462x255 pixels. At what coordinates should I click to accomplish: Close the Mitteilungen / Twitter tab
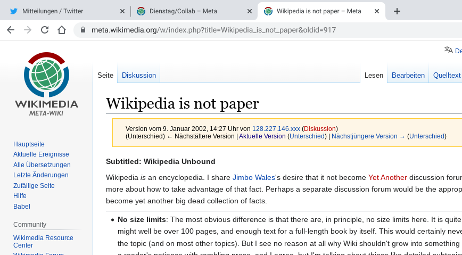[x=122, y=11]
